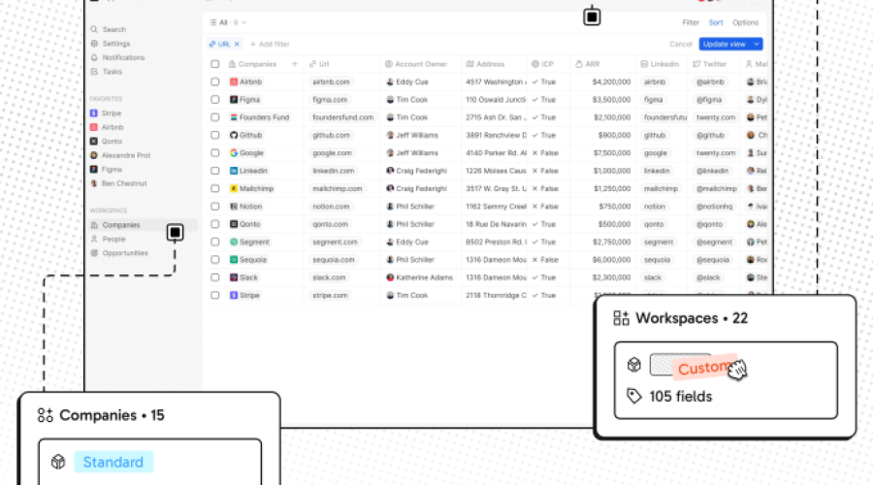Open the Sort menu
The width and height of the screenshot is (873, 485).
tap(716, 23)
